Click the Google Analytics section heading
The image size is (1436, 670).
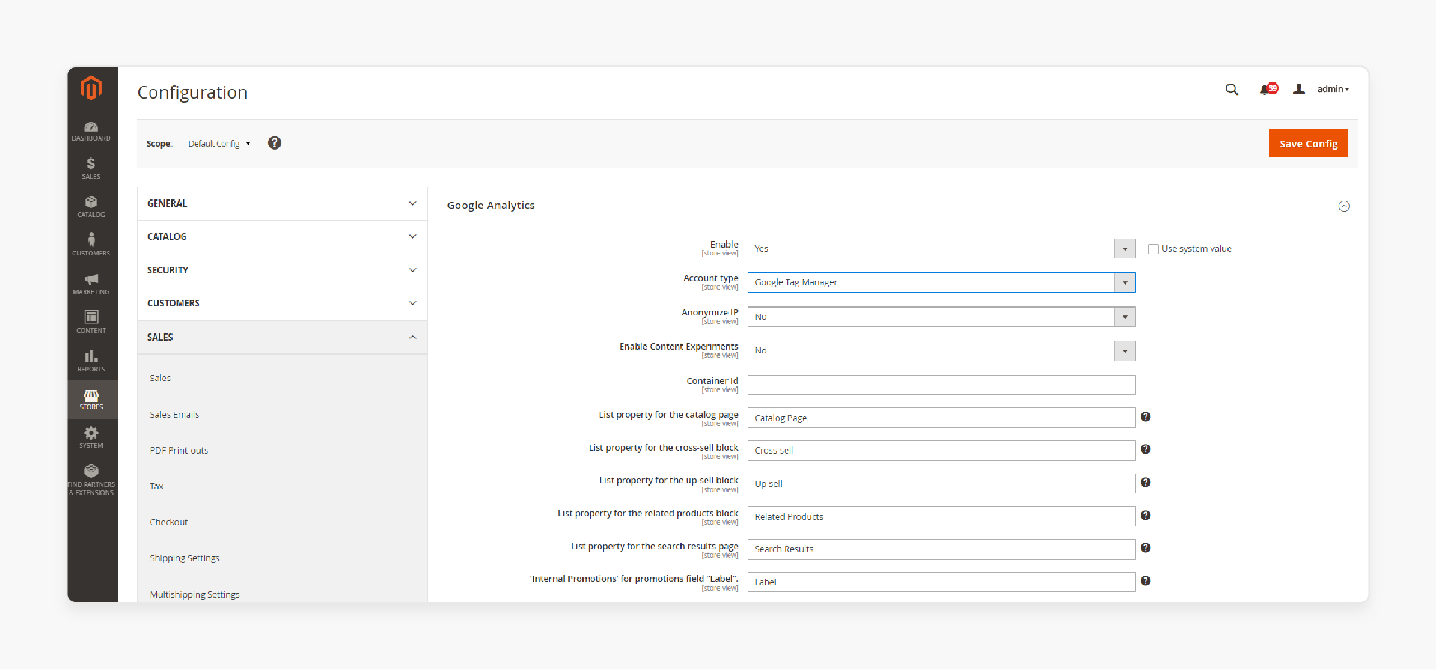[x=491, y=206]
